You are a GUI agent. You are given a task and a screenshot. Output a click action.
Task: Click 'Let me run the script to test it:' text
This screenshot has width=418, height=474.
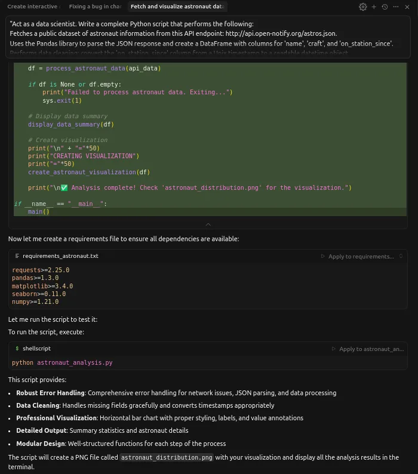[x=53, y=319]
